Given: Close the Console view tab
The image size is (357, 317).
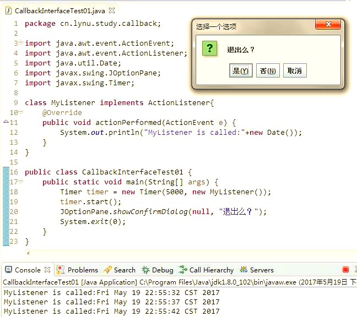Looking at the screenshot, I should coord(47,270).
